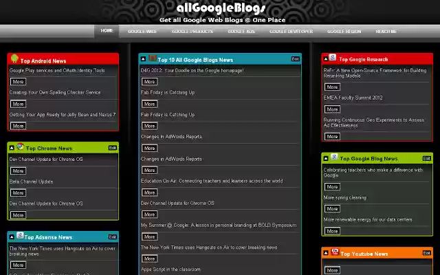
Task: Open the GOOGLE REGION menu item
Action: tap(344, 32)
